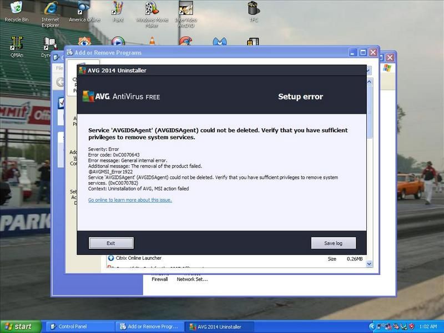
Task: Click the red security shield tray icon
Action: click(x=412, y=326)
